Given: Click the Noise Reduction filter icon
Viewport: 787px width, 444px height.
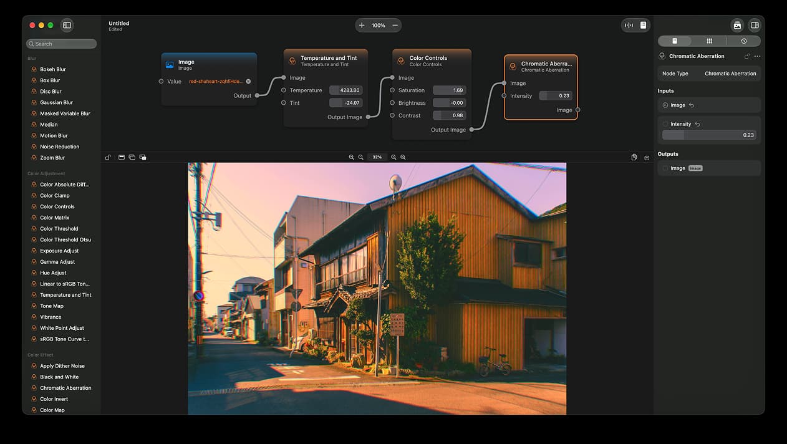Looking at the screenshot, I should point(34,147).
